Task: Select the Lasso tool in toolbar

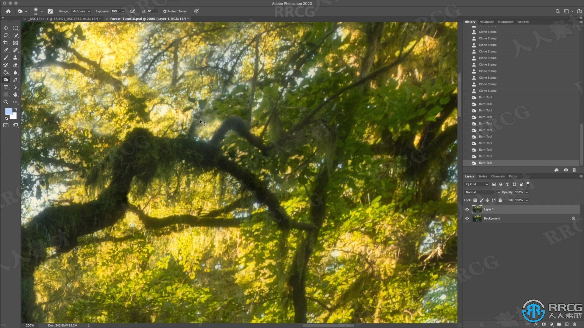Action: click(5, 35)
